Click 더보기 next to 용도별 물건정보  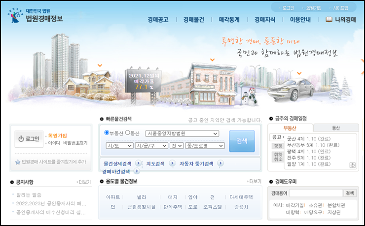click(x=255, y=181)
